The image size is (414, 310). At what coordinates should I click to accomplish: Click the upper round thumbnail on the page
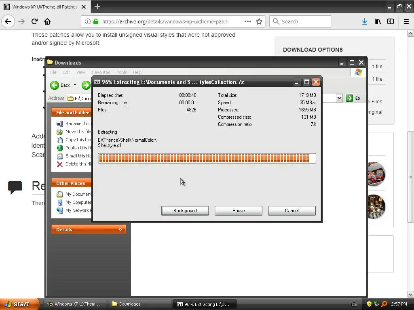click(376, 174)
